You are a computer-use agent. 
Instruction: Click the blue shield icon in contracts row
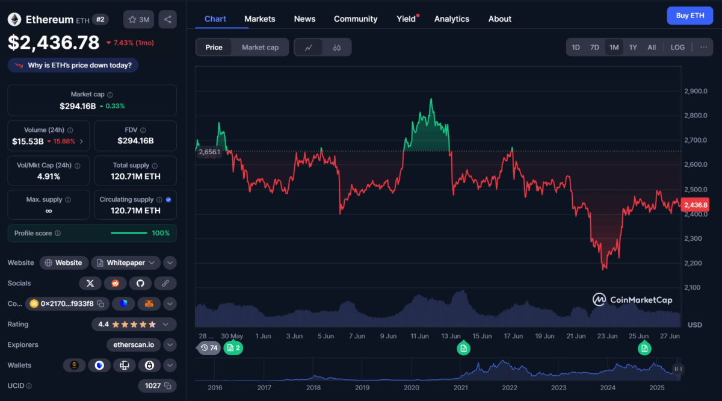(123, 303)
